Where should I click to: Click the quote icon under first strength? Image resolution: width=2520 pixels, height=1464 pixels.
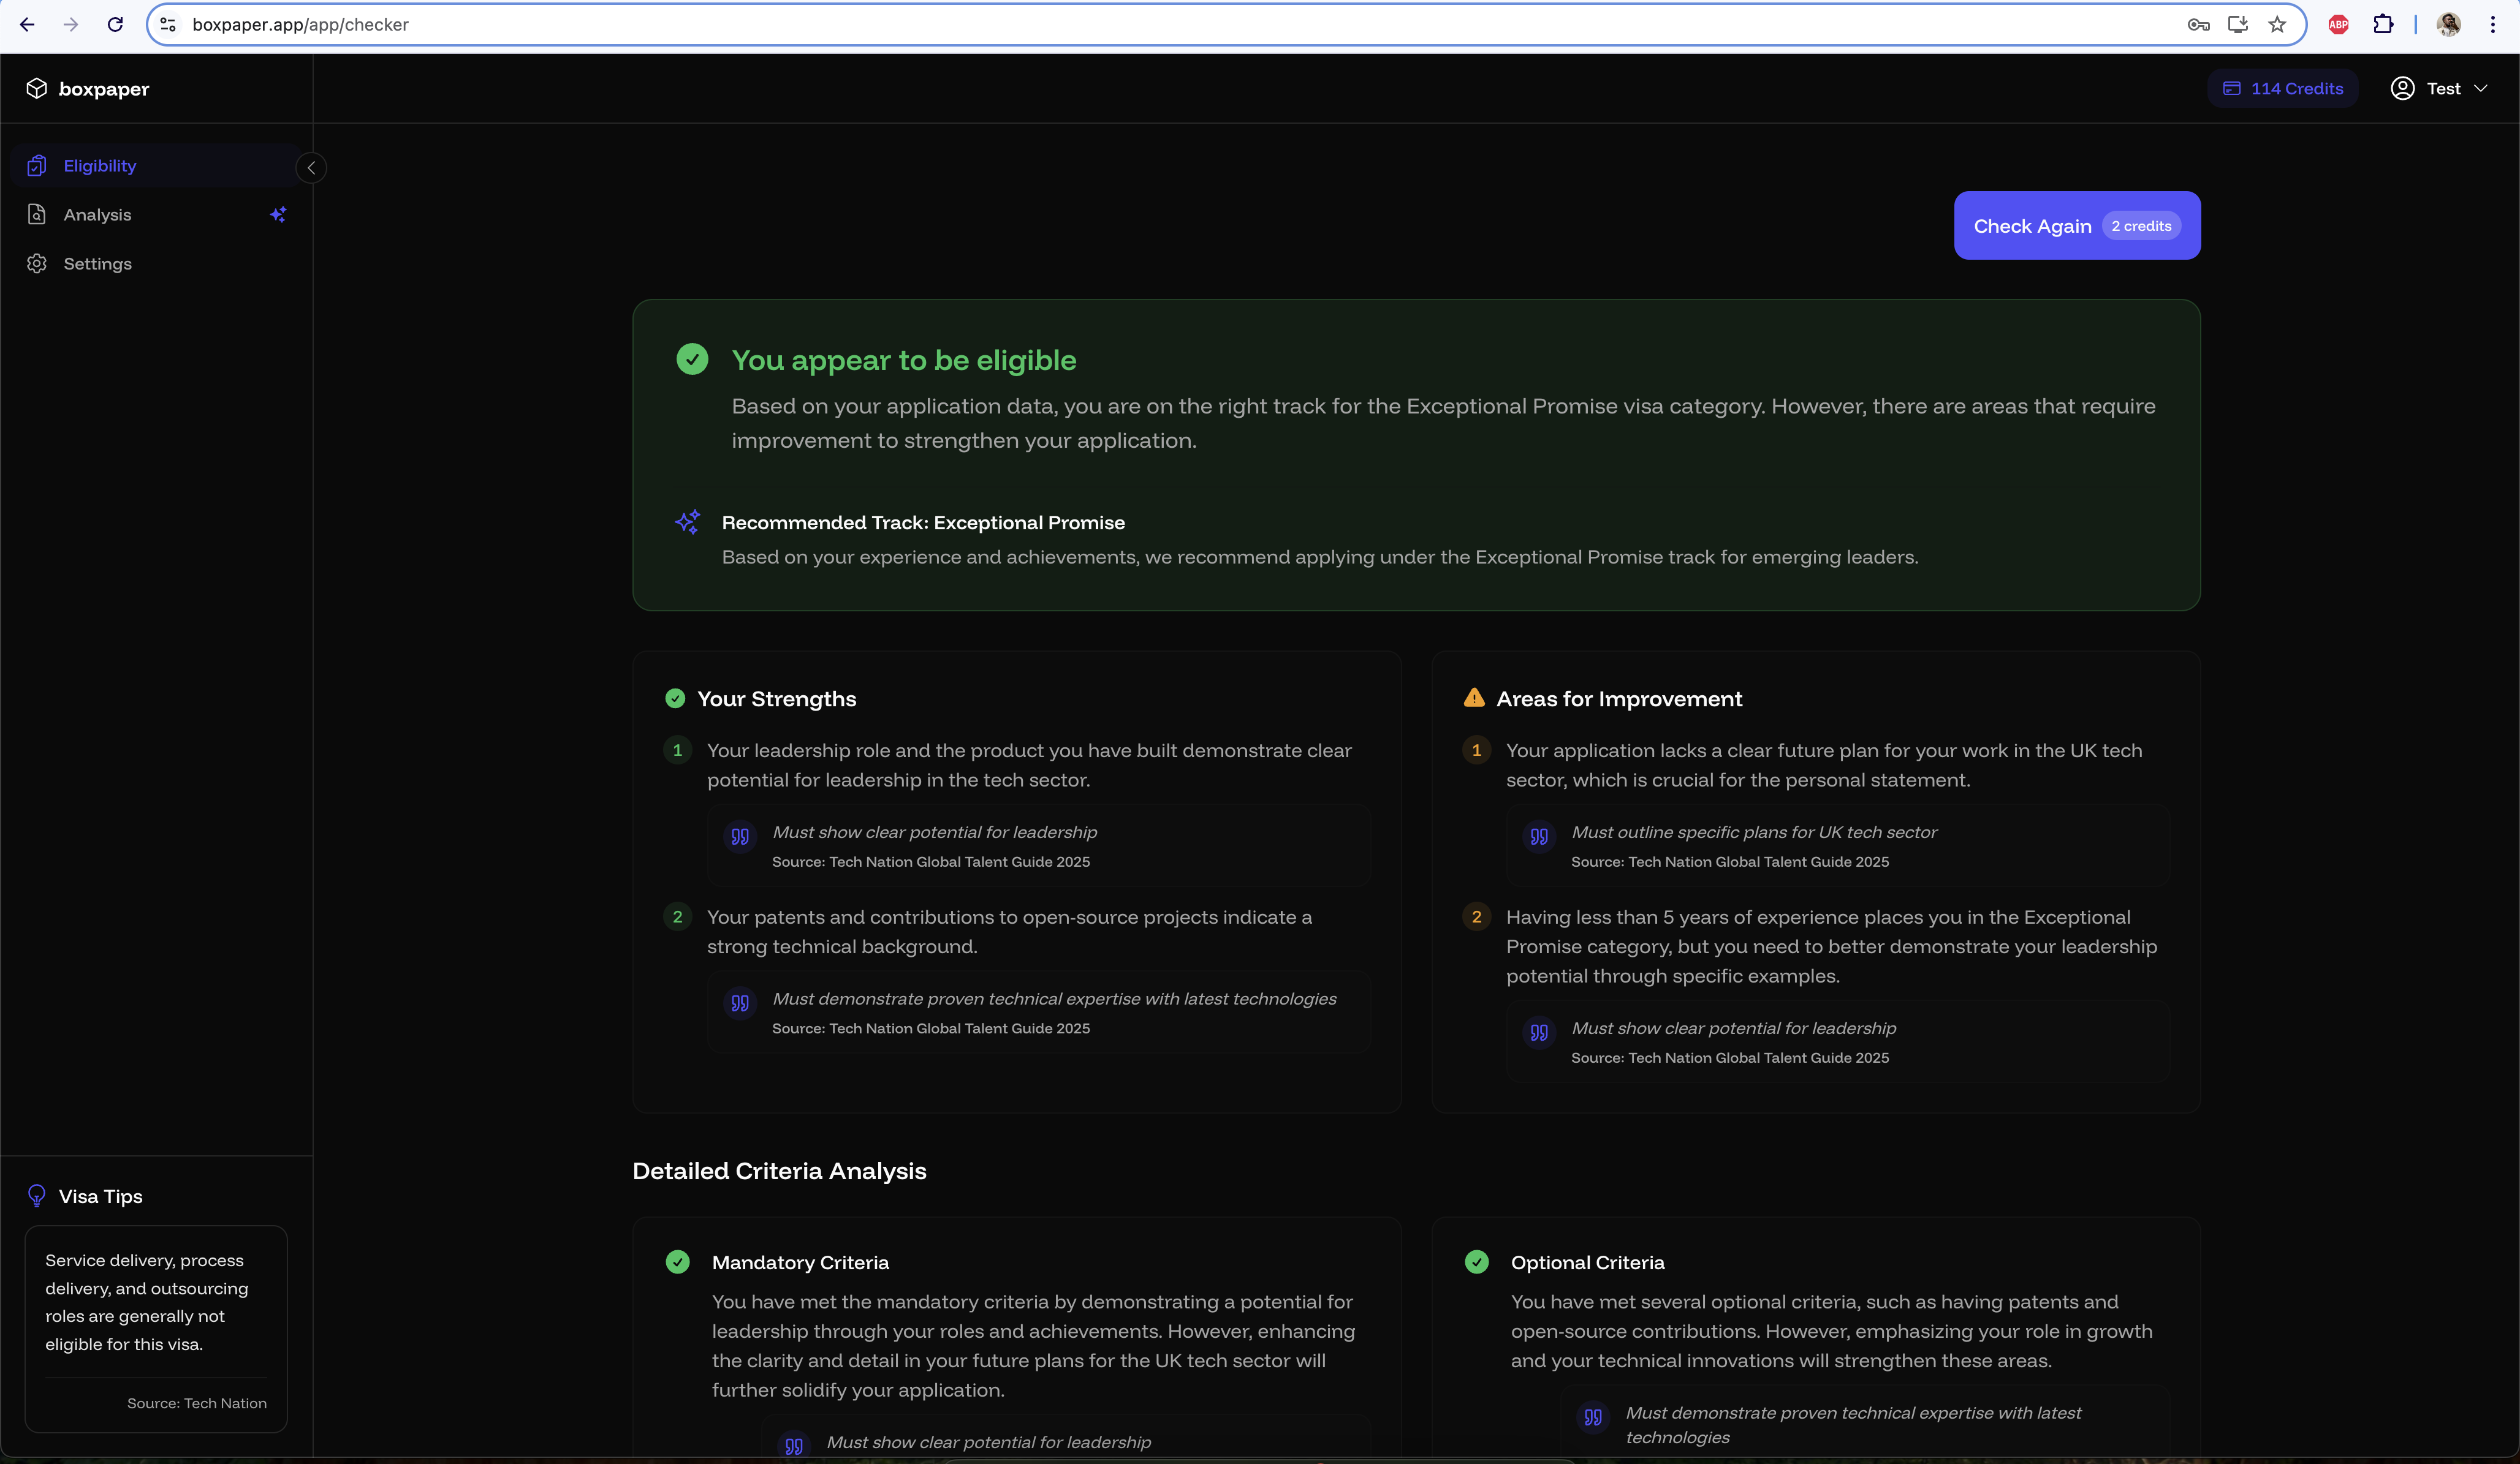740,836
